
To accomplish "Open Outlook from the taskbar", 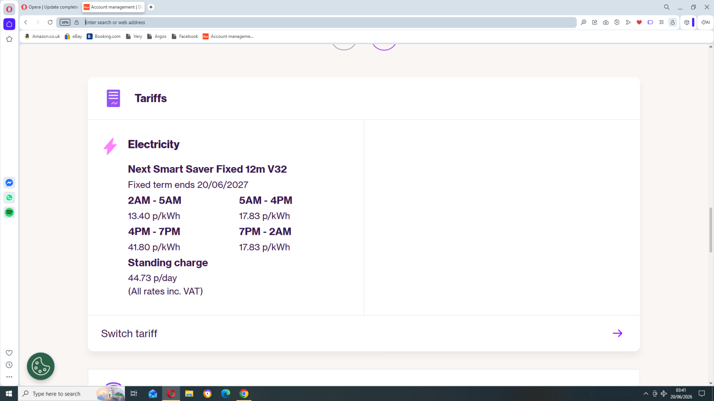I will 153,393.
